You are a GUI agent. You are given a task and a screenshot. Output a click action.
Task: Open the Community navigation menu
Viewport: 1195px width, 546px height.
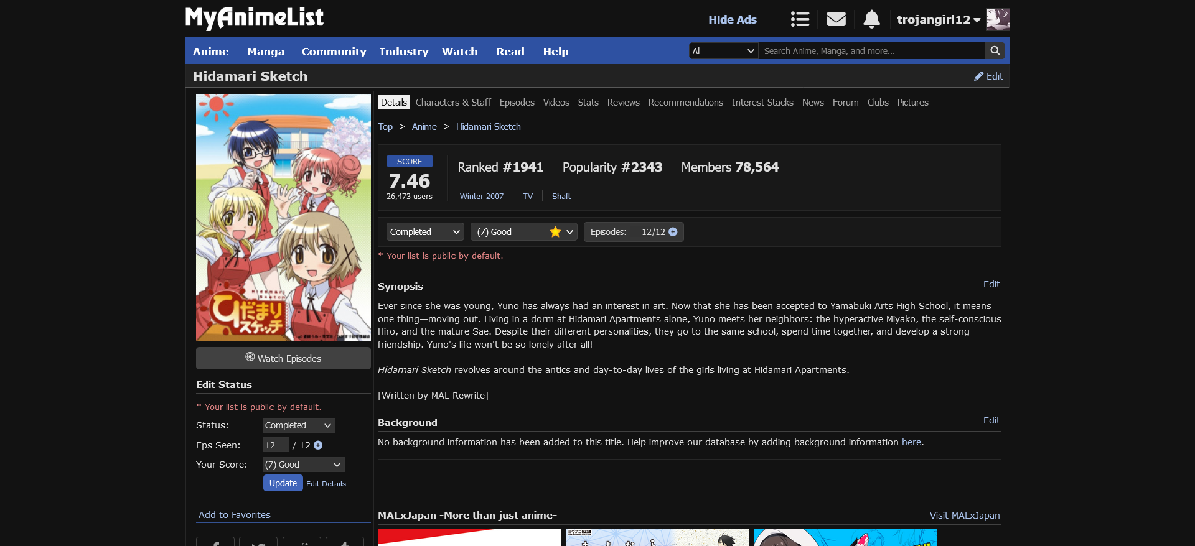coord(334,52)
